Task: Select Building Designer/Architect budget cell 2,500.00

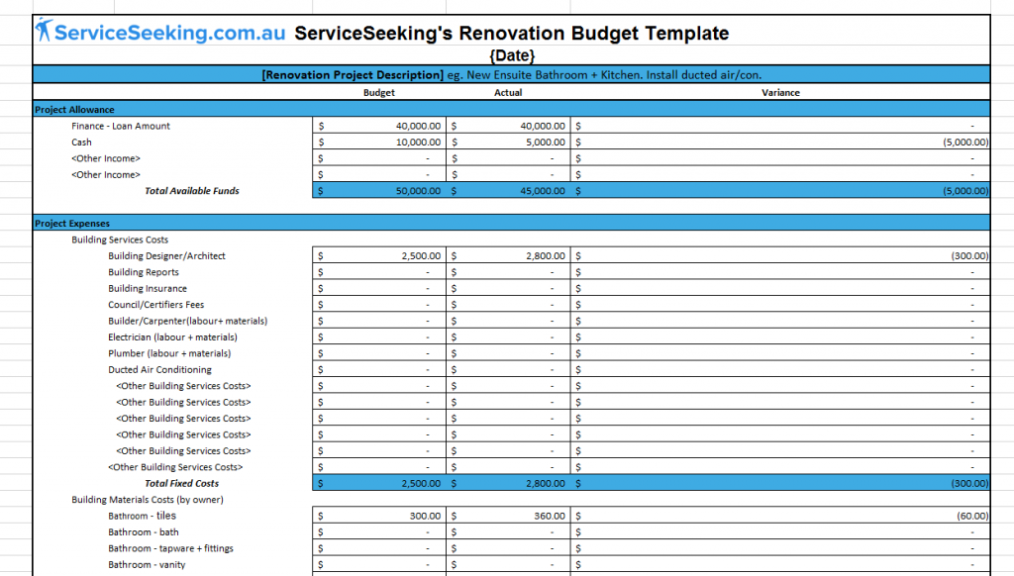Action: click(x=379, y=256)
